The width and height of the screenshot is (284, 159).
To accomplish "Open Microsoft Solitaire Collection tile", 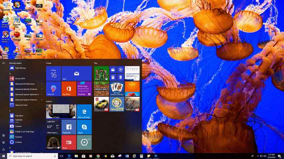I will click(x=117, y=89).
